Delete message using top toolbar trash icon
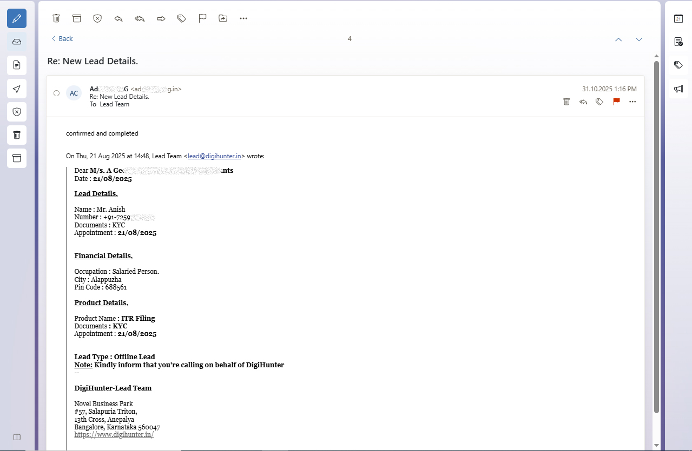The image size is (692, 451). click(x=56, y=18)
